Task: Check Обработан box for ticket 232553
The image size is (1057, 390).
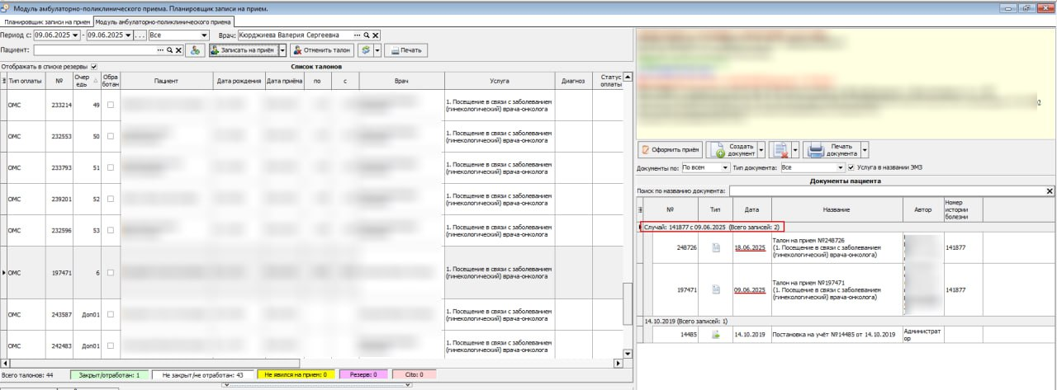Action: click(x=111, y=136)
